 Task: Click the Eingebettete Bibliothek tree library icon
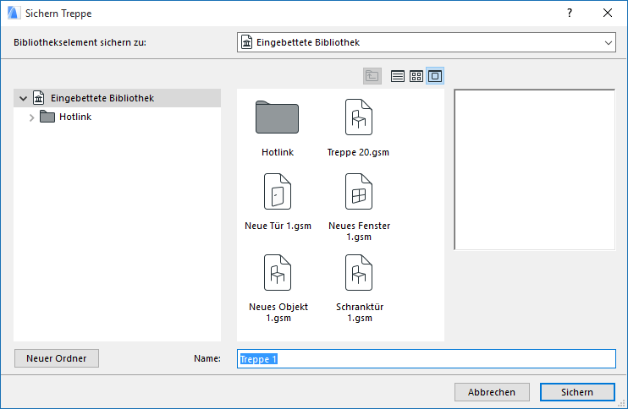(38, 98)
